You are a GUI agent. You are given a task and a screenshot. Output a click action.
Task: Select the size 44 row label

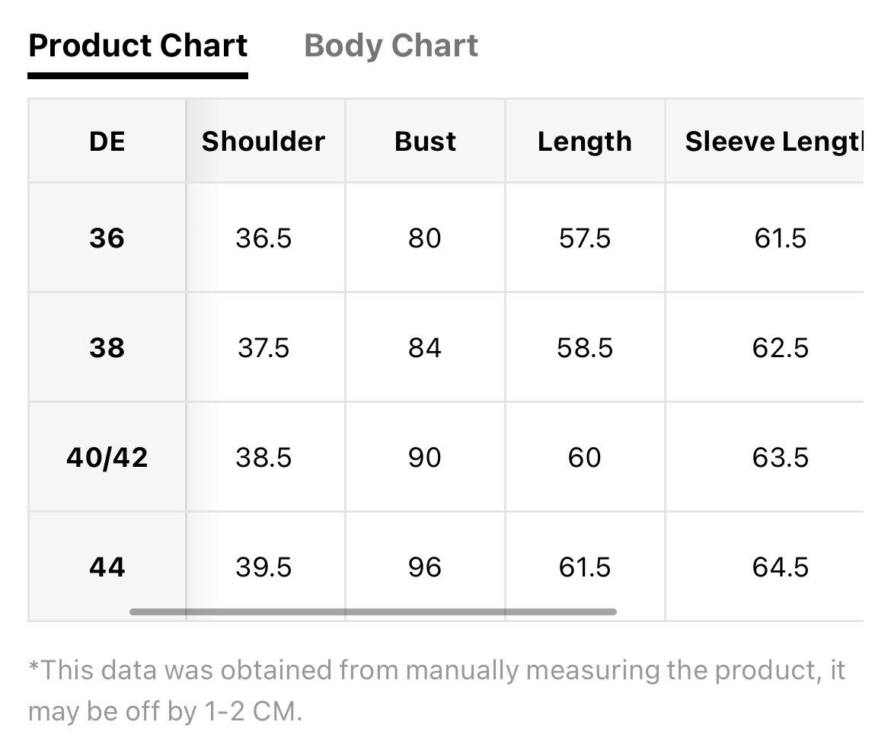107,567
